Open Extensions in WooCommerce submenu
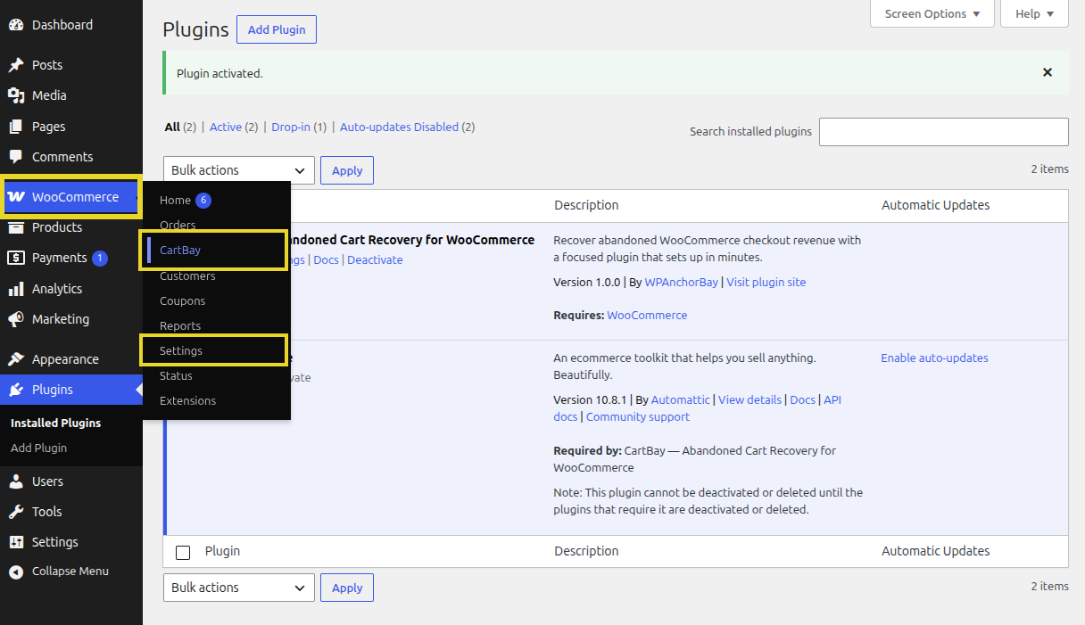Viewport: 1085px width, 625px height. coord(188,401)
